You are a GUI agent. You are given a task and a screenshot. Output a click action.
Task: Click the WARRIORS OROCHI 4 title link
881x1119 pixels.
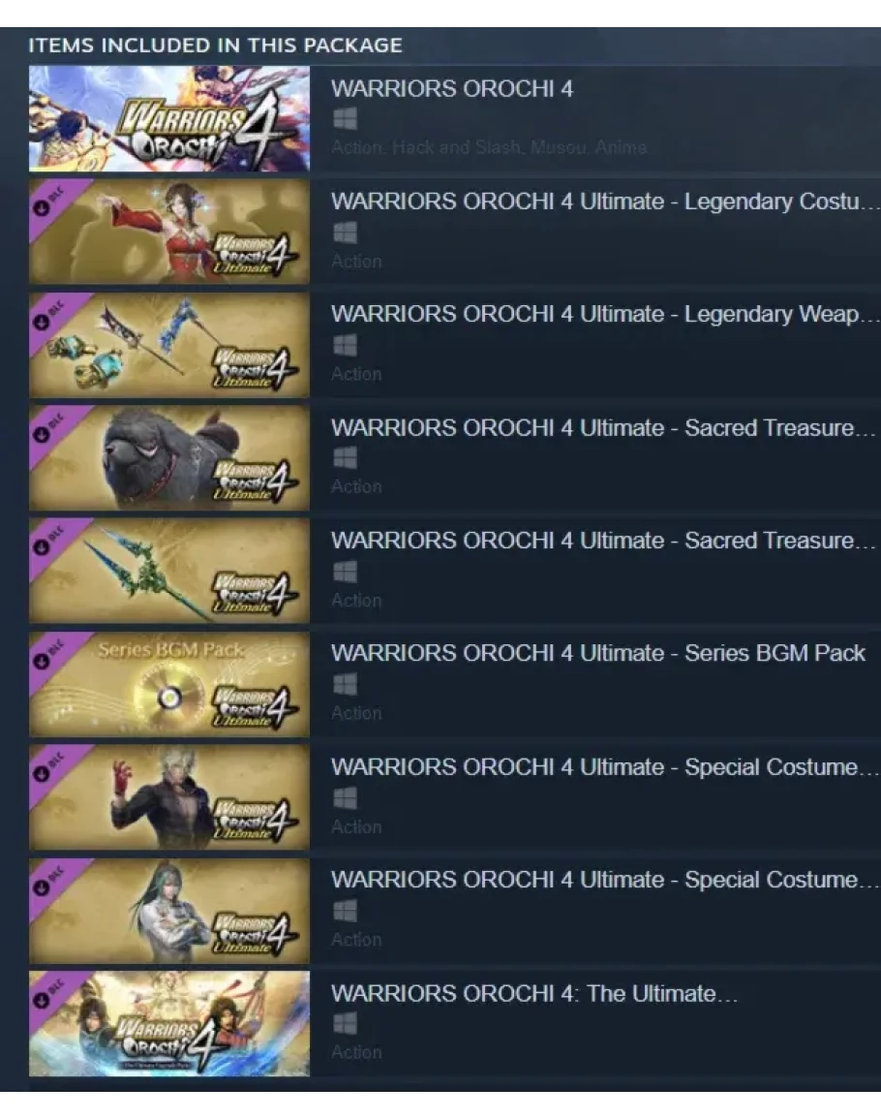pyautogui.click(x=451, y=89)
